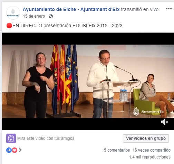Click the Ajuntament d'Elx profile picture
This screenshot has height=164, width=174.
(13, 13)
